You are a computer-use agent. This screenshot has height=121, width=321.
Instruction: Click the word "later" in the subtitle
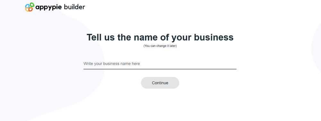coord(172,46)
